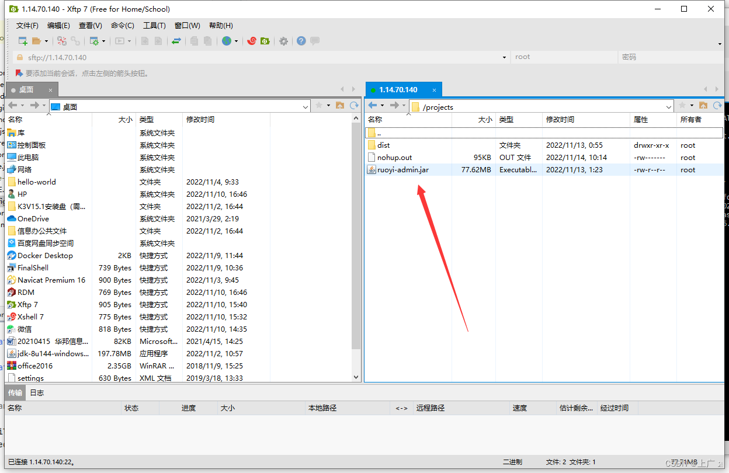Image resolution: width=729 pixels, height=473 pixels.
Task: Click the dist folder icon
Action: [372, 145]
